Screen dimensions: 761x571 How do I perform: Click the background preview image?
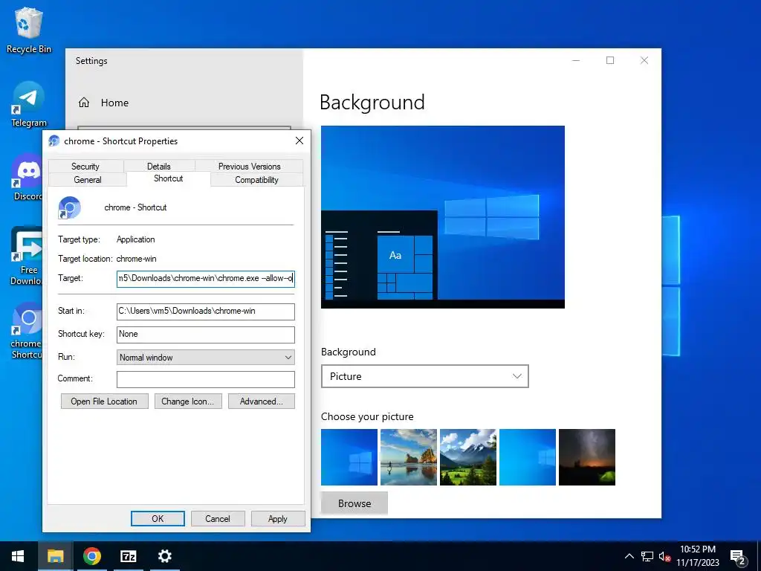pos(443,216)
